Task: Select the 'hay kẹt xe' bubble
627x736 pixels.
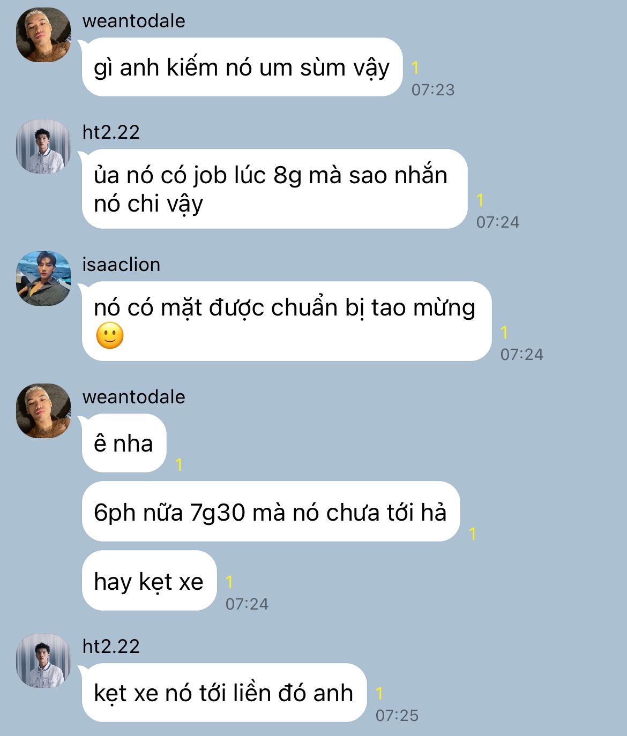Action: [150, 580]
